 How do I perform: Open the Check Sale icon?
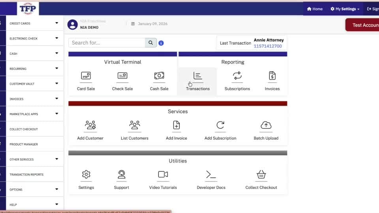coord(122,76)
